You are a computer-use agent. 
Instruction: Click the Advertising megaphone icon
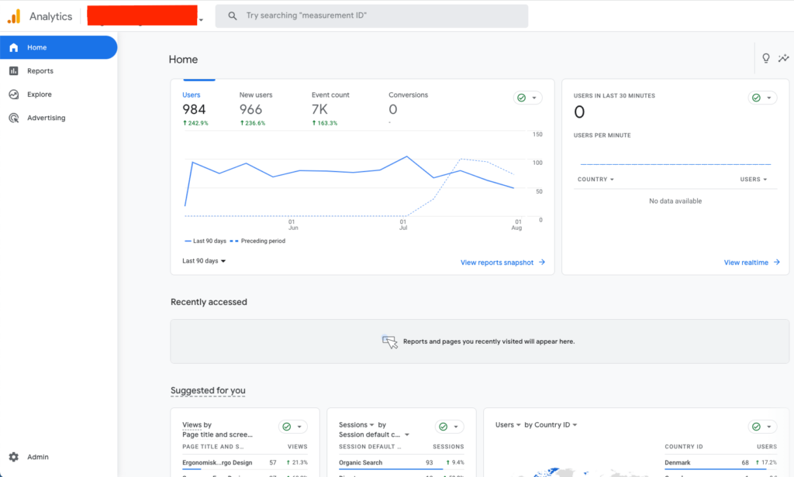[13, 117]
